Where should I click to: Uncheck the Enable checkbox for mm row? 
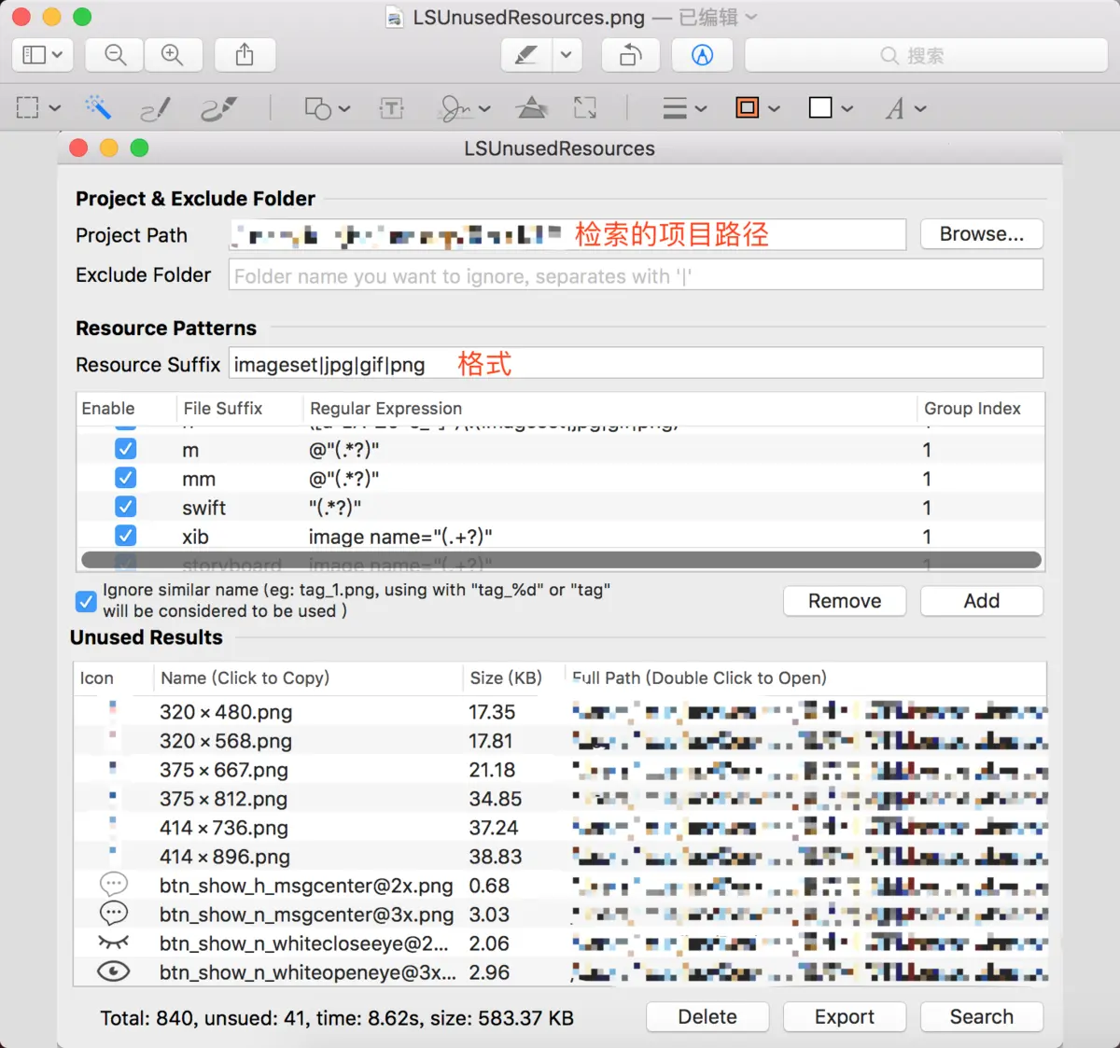point(125,478)
